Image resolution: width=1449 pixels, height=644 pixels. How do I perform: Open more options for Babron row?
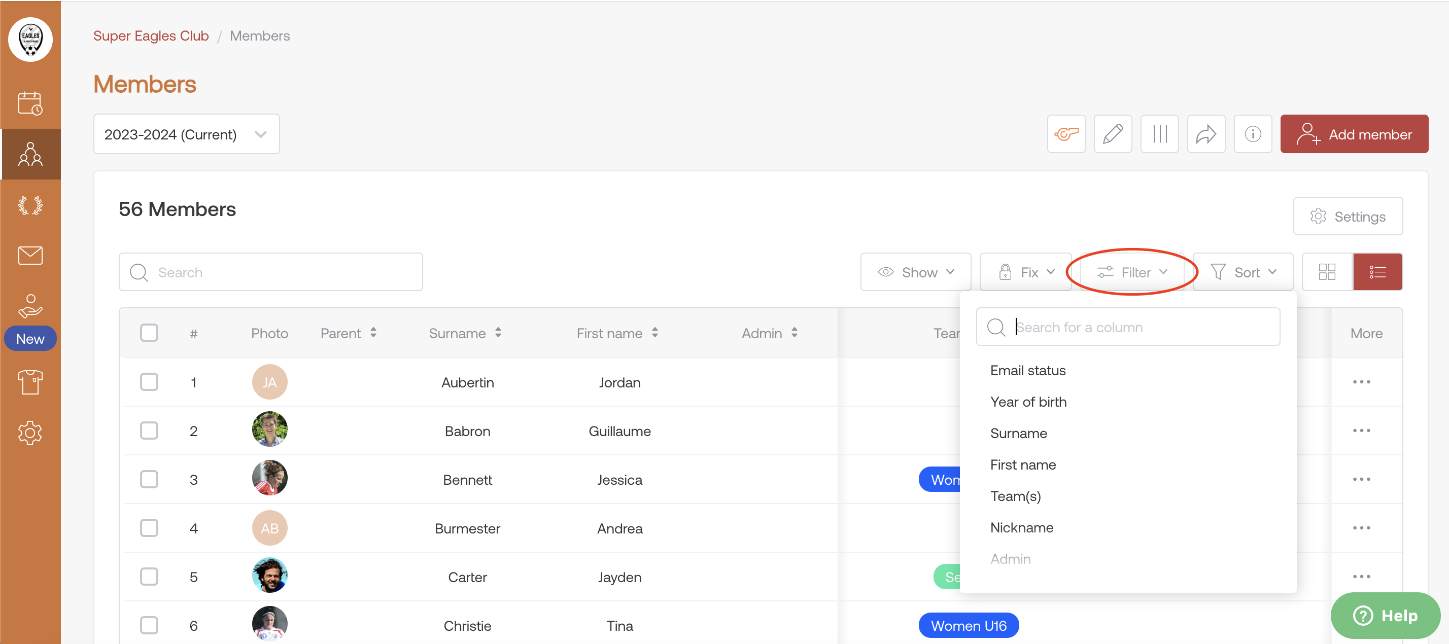pos(1361,431)
